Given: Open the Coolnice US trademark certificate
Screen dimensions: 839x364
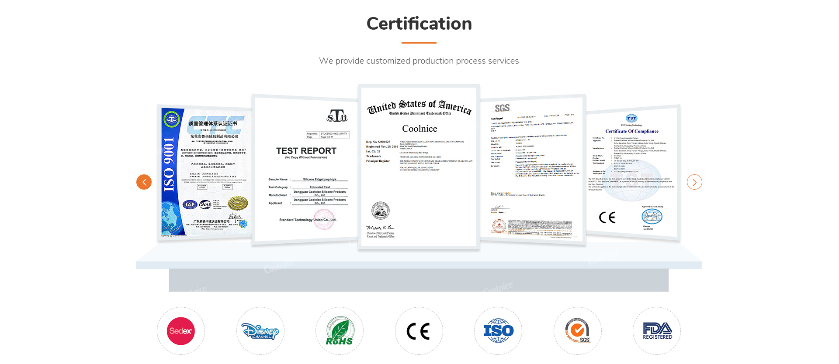Looking at the screenshot, I should pyautogui.click(x=419, y=168).
